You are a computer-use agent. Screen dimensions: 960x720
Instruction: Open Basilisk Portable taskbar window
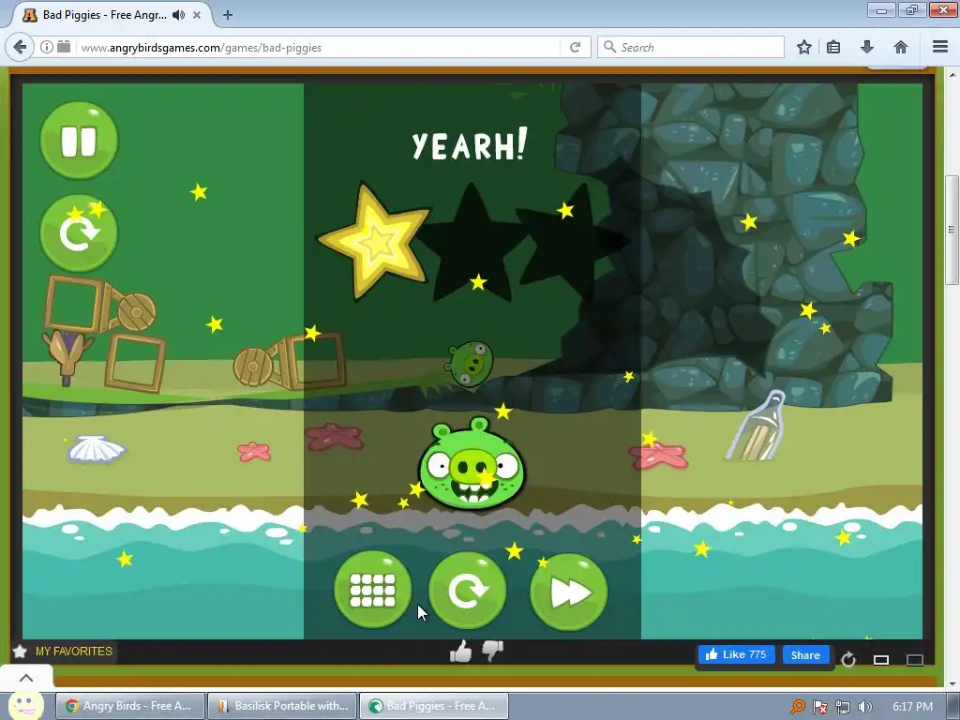[x=282, y=706]
